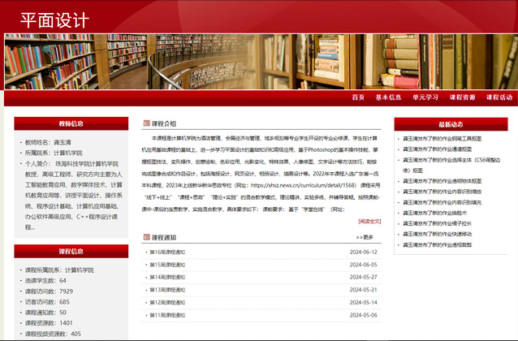Image resolution: width=518 pixels, height=341 pixels.
Task: Select the 课程资源数: 1401 row
Action: tap(49, 323)
